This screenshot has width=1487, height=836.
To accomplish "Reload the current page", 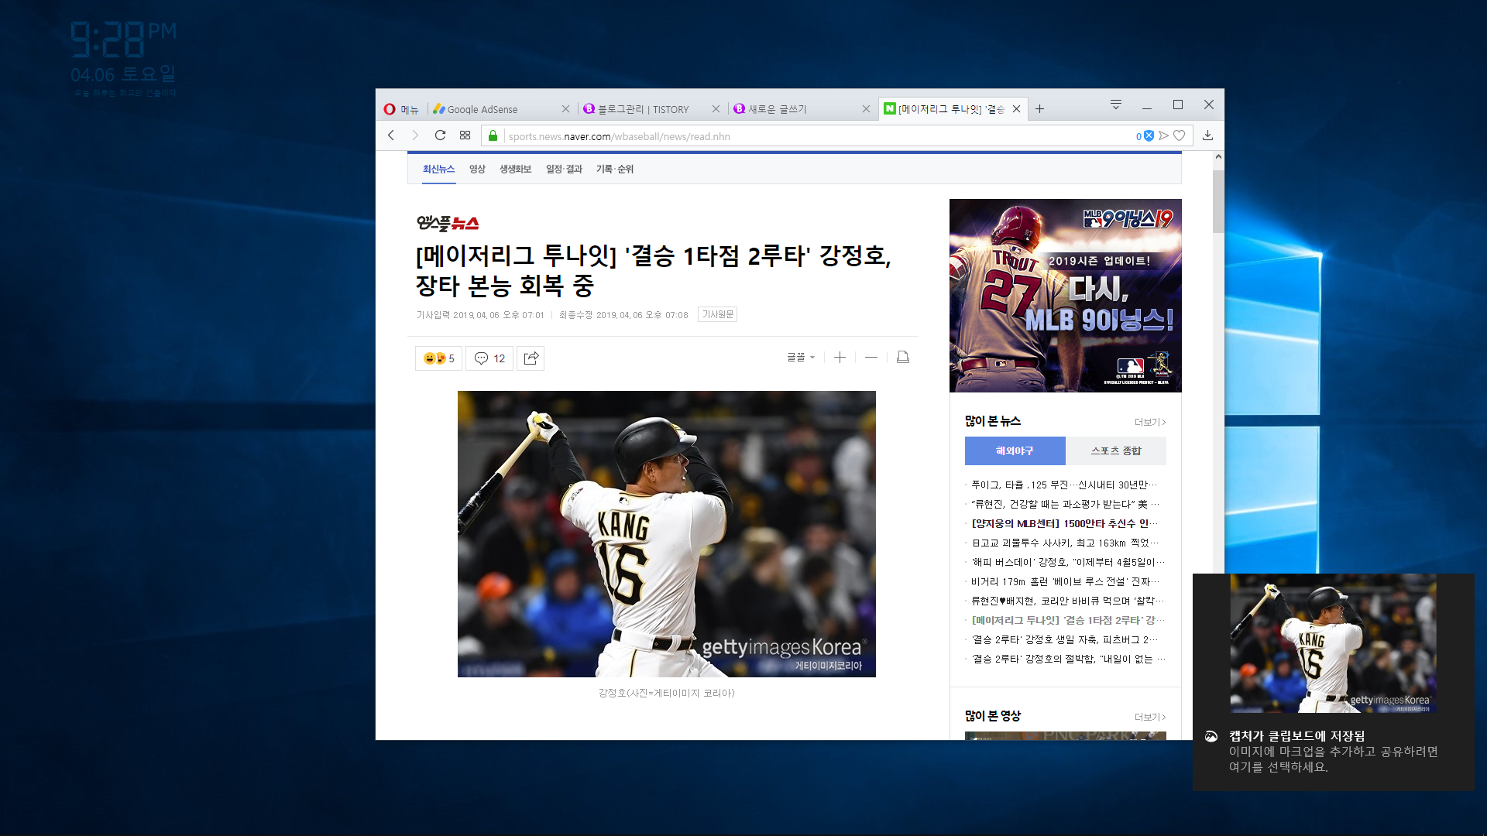I will point(440,135).
